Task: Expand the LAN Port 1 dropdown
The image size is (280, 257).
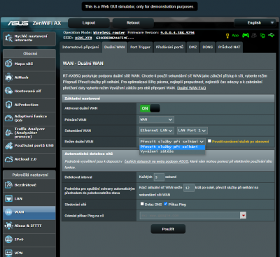Action: [192, 131]
